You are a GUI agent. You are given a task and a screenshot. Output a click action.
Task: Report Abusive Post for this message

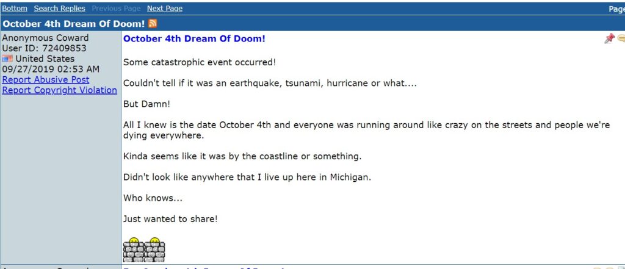tap(46, 80)
